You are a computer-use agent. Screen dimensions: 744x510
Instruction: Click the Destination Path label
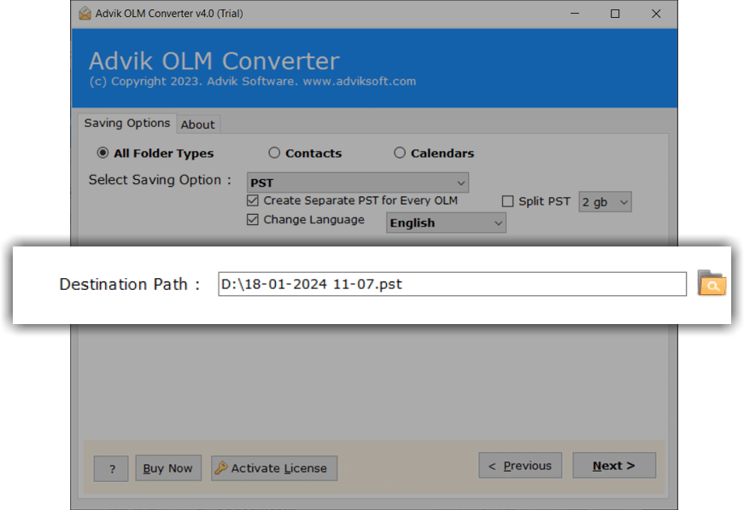(x=130, y=284)
